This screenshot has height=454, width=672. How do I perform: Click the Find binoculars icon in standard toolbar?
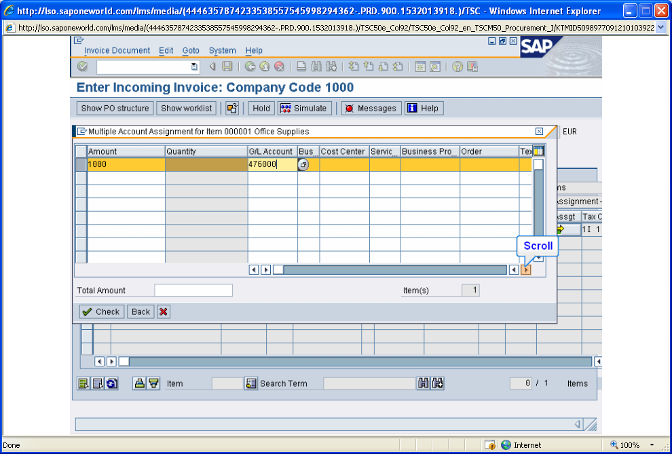click(x=316, y=67)
